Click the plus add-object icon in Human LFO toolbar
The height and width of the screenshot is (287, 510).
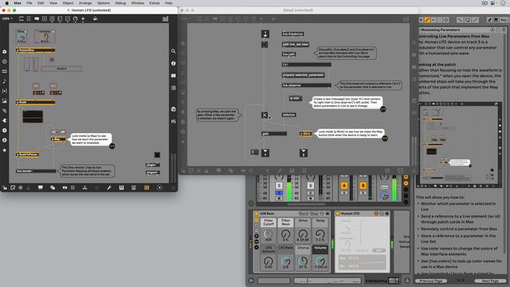point(83,19)
